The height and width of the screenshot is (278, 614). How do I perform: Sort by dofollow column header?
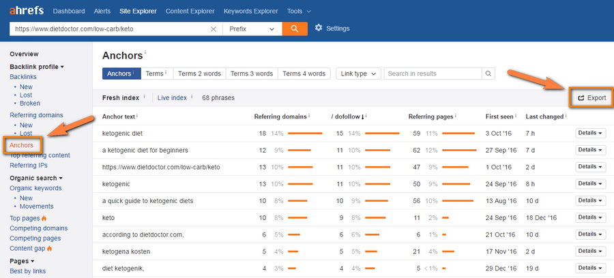347,117
